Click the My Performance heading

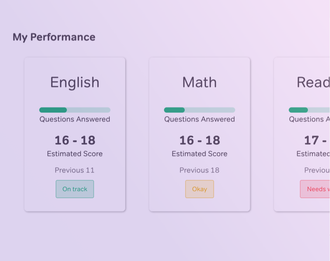[54, 37]
